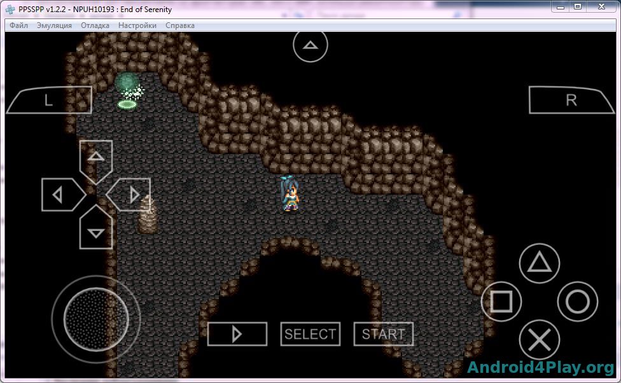This screenshot has height=383, width=621.
Task: Click the unthrottle fast-forward play button
Action: [x=237, y=334]
